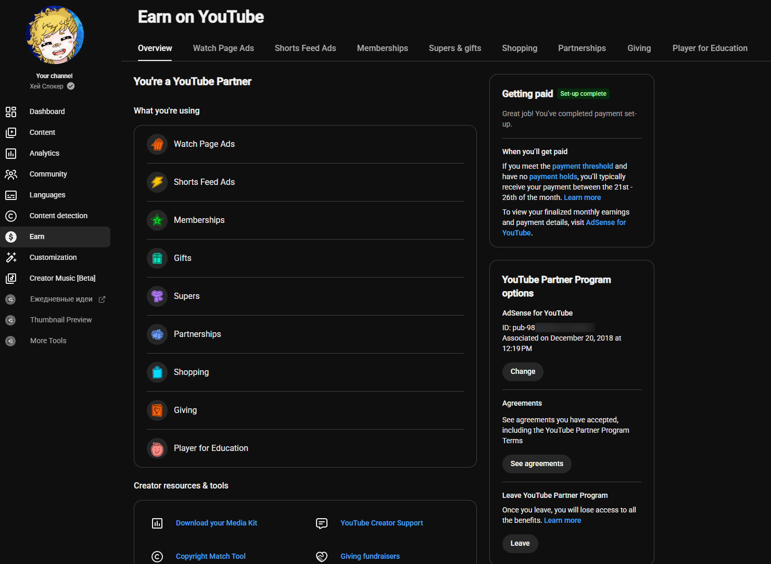Click the Media Kit chart icon
Viewport: 771px width, 564px height.
157,523
